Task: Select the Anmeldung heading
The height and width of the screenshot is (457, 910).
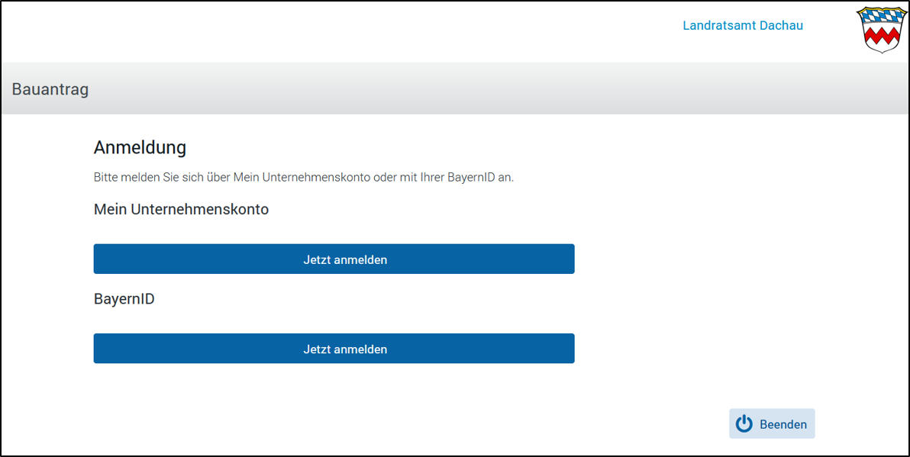Action: coord(140,147)
